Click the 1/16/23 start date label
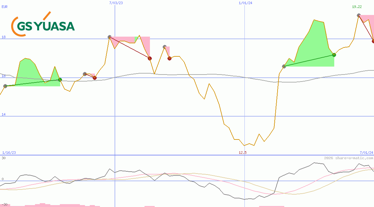 click(x=9, y=153)
